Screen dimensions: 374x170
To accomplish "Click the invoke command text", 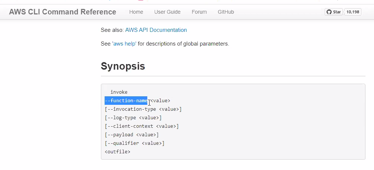I will (119, 92).
